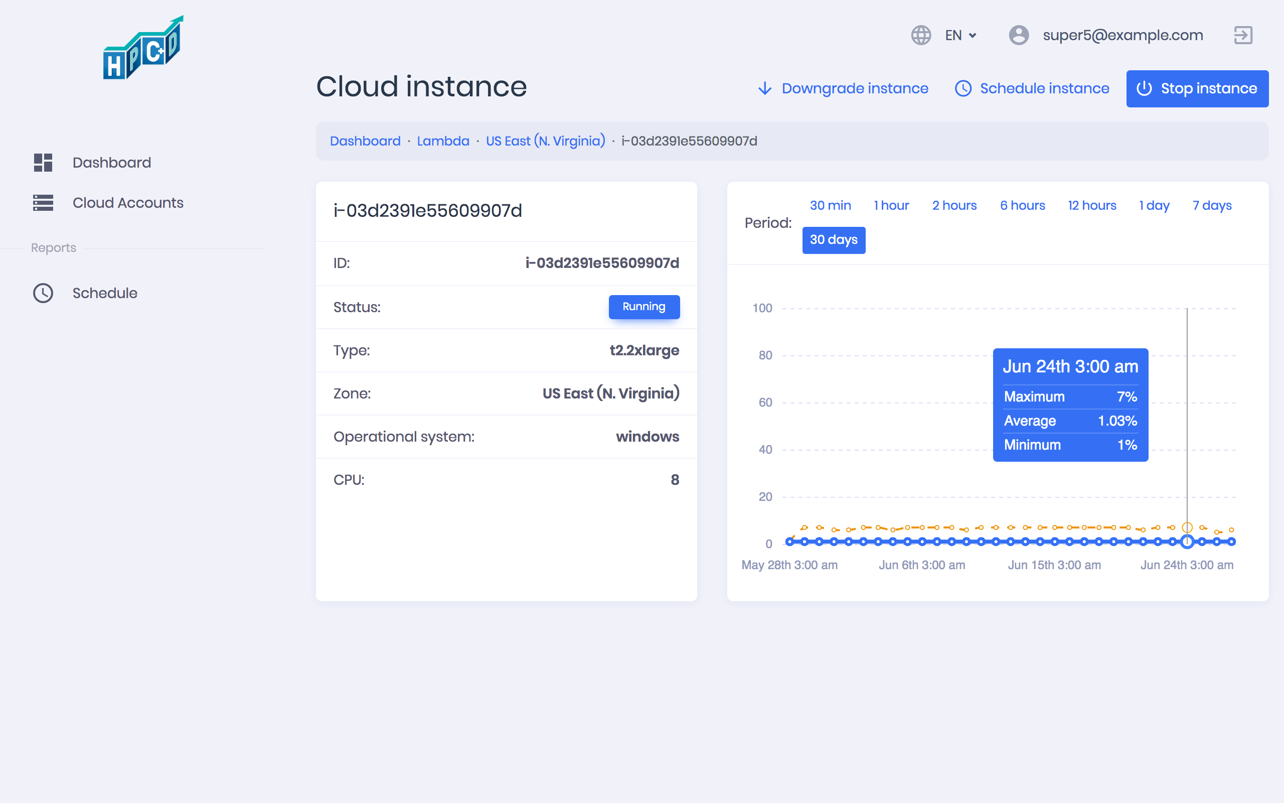Select the active 30 days period

834,240
